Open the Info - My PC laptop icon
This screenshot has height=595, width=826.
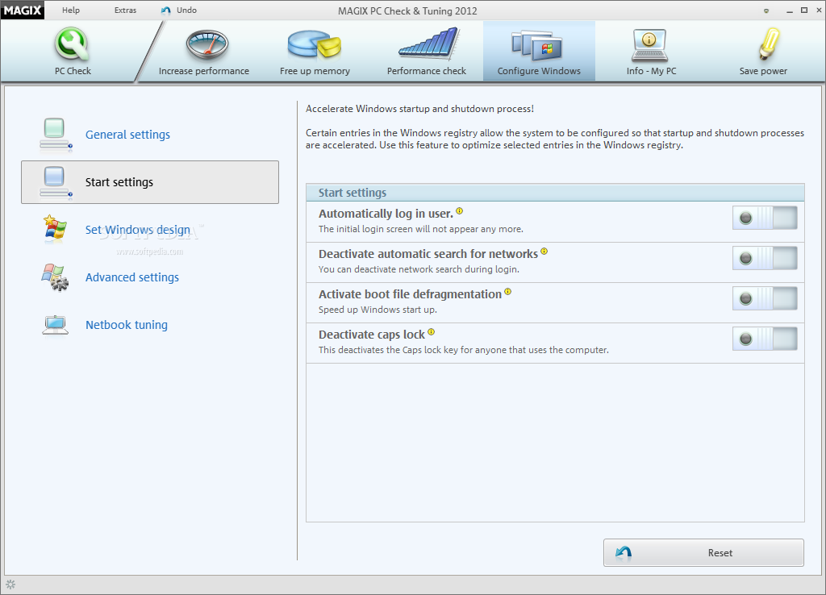(x=649, y=46)
